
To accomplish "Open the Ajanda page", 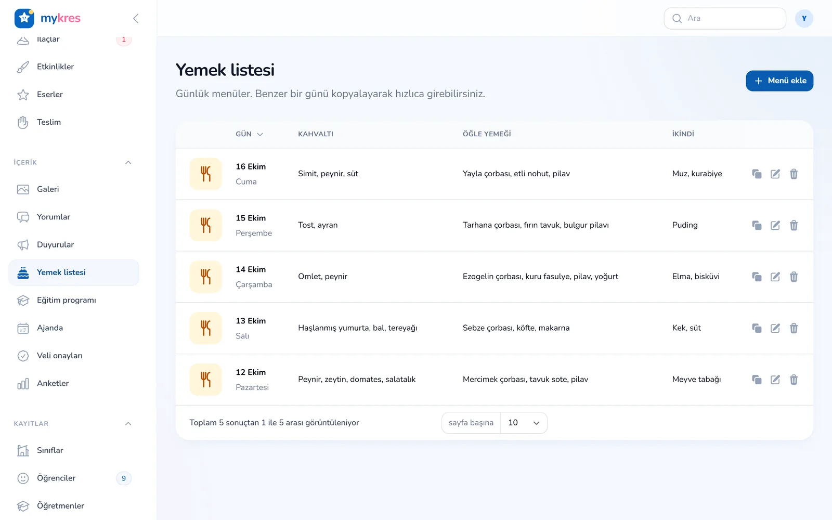I will 74,328.
